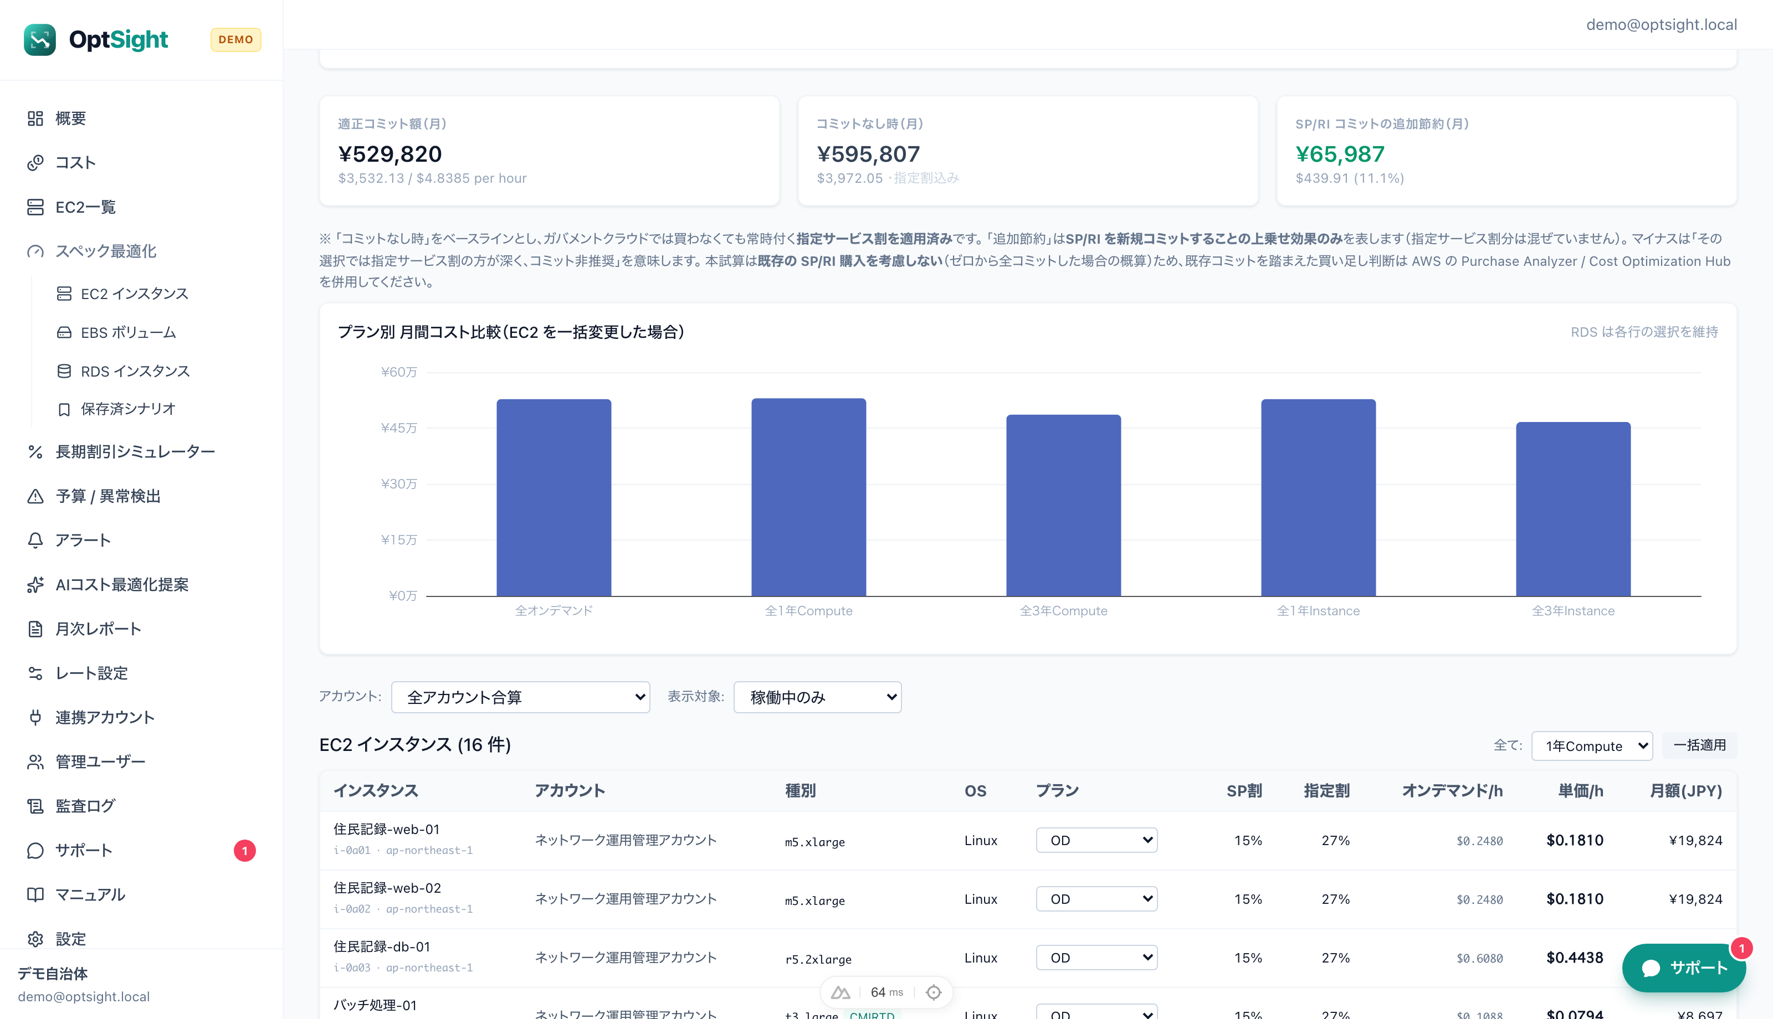1773x1019 pixels.
Task: Open the 全て plan dropdown showing 1年Compute
Action: coord(1592,746)
